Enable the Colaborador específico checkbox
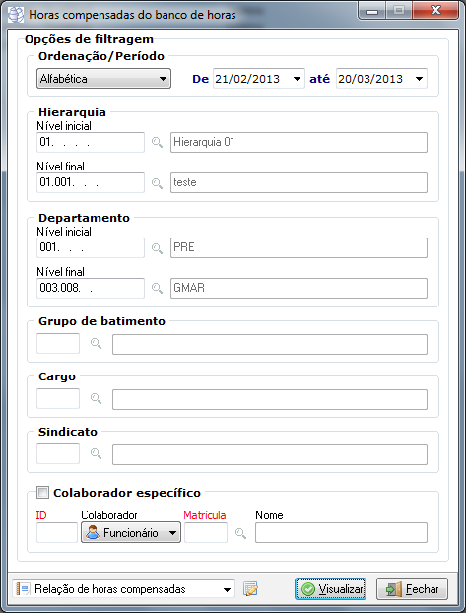This screenshot has width=466, height=613. point(42,492)
